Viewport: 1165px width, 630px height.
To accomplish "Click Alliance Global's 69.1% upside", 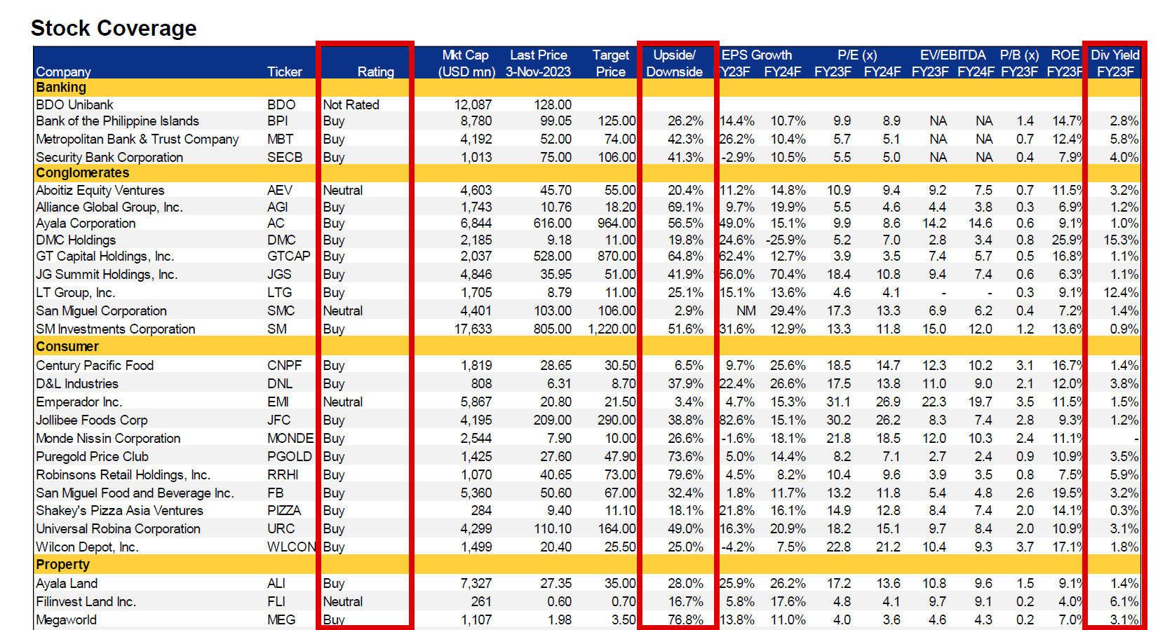I will point(685,207).
